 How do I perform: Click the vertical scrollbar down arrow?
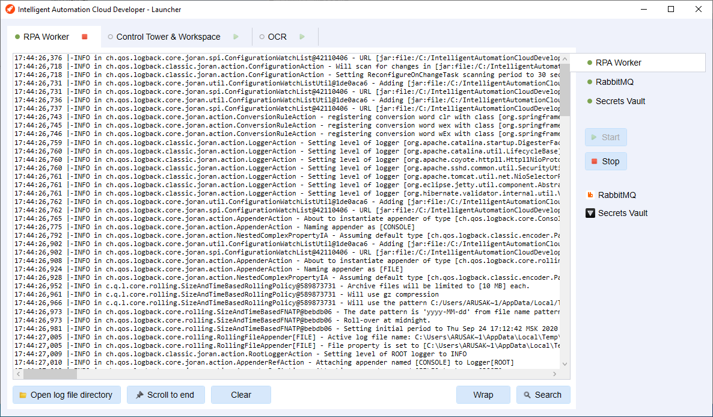click(565, 363)
